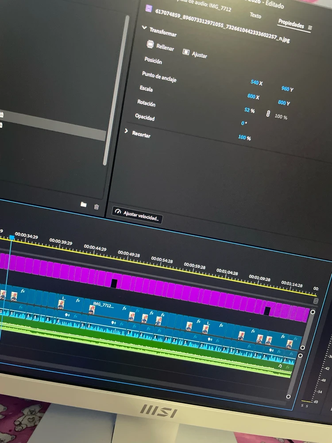This screenshot has width=332, height=443.
Task: Click the Ajustar fit-frame icon
Action: click(186, 52)
